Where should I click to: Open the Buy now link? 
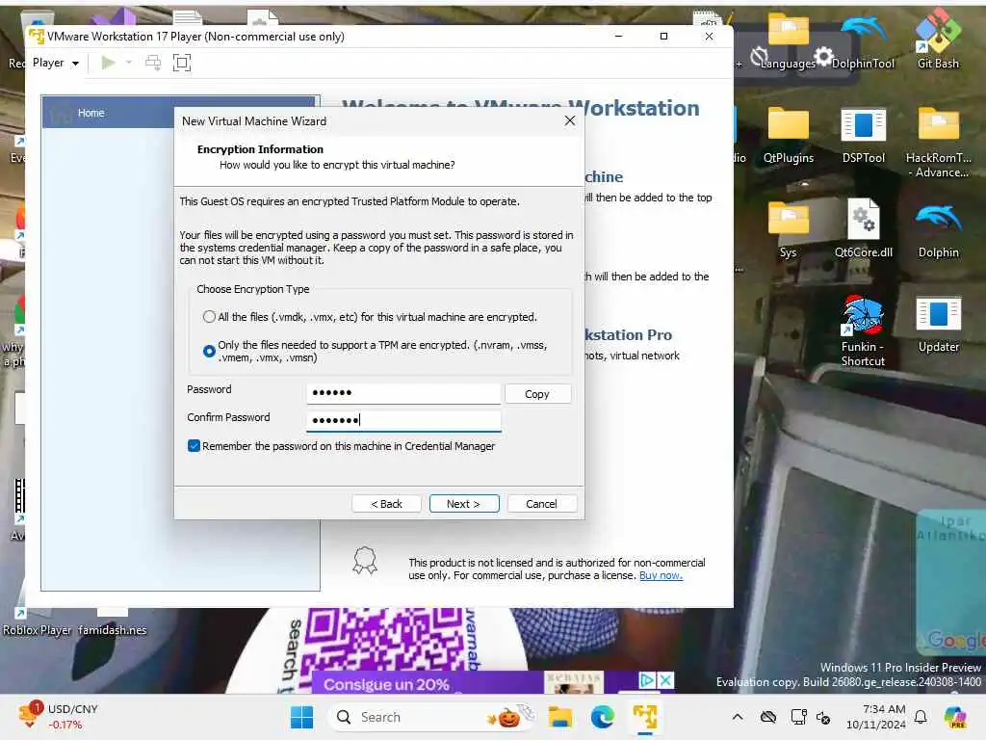point(661,575)
